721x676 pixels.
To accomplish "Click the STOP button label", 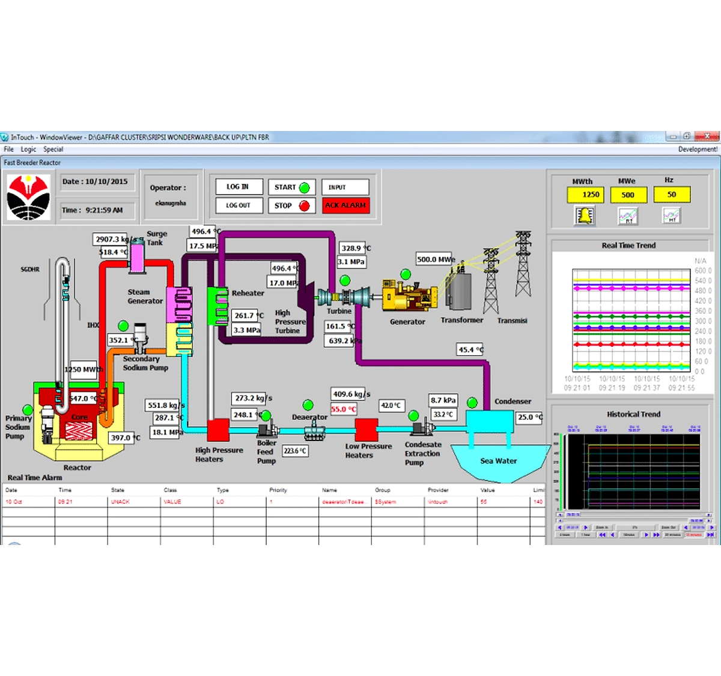I will [283, 206].
